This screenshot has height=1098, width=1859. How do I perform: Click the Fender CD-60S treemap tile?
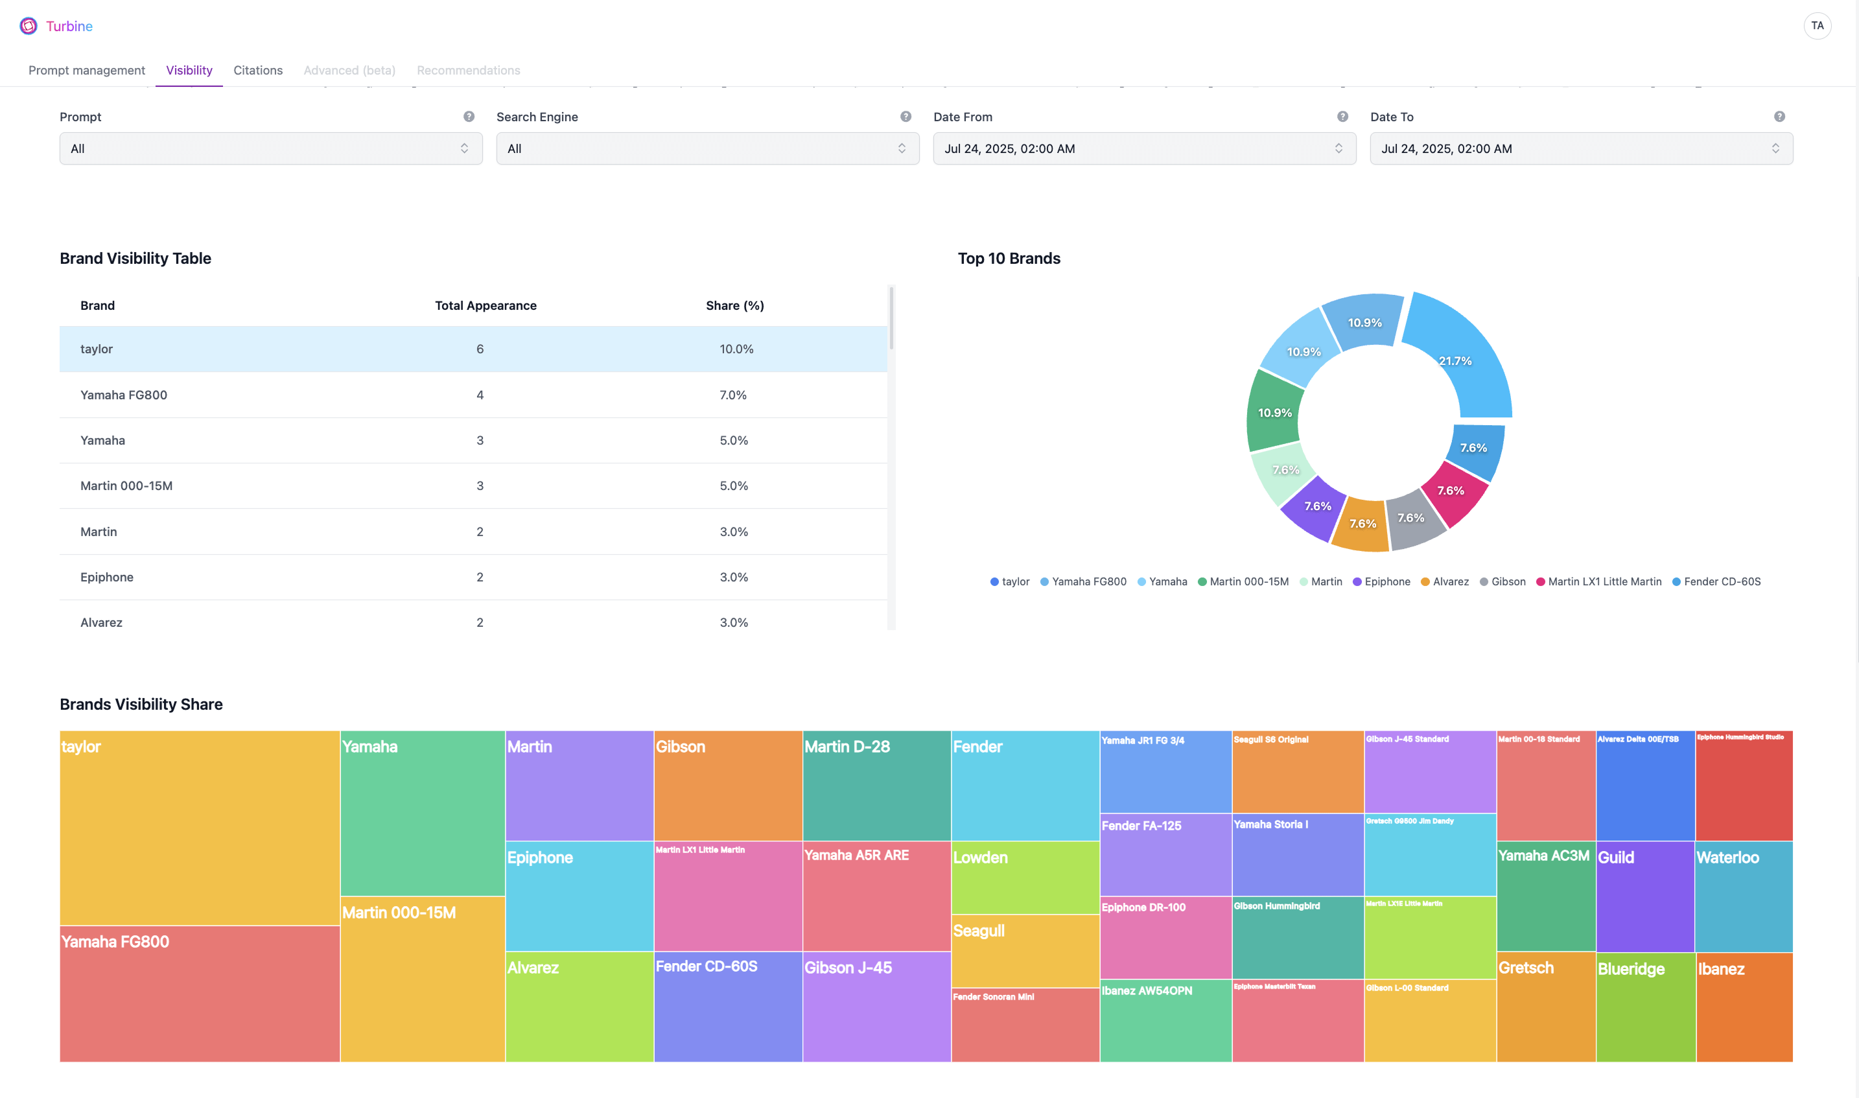point(728,1007)
